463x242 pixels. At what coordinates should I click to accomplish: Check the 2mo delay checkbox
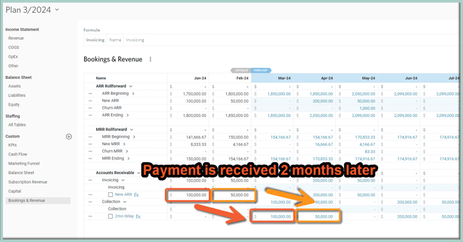click(x=110, y=216)
